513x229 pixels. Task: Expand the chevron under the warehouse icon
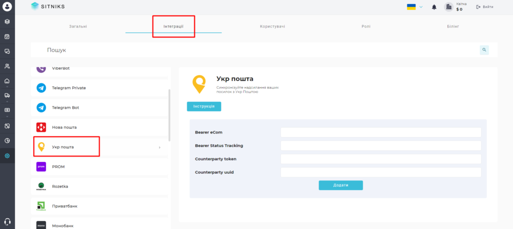coord(7,87)
